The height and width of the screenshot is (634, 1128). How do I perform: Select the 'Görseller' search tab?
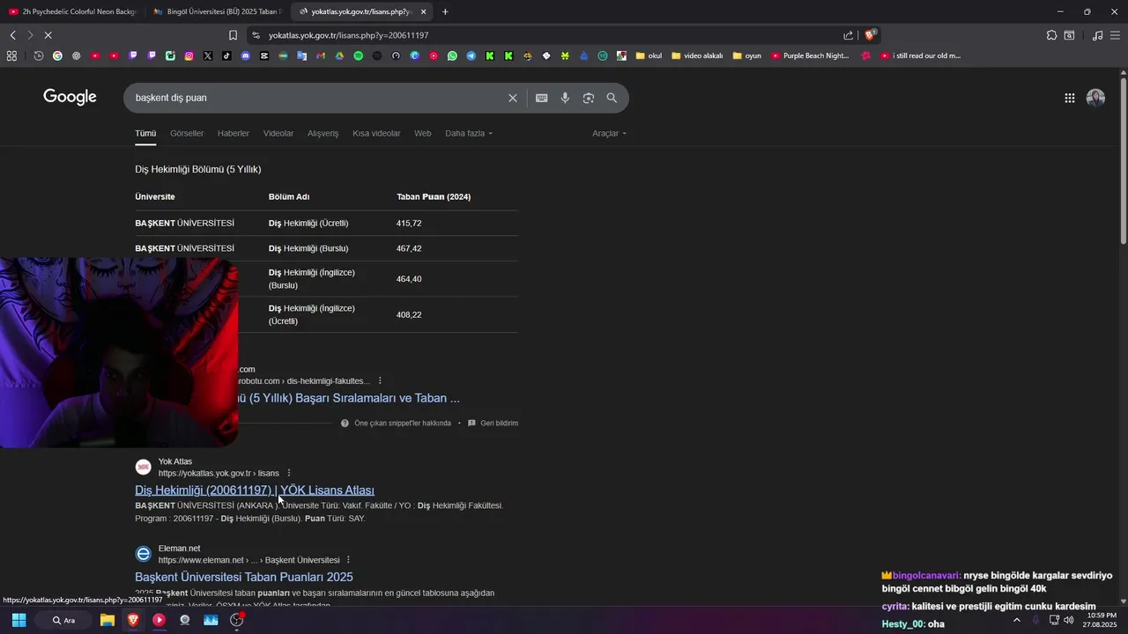[x=187, y=133]
